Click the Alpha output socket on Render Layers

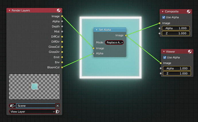62,21
